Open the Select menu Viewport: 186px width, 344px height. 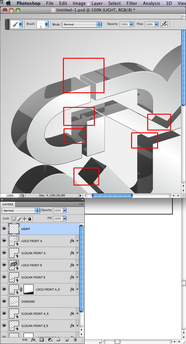point(114,3)
